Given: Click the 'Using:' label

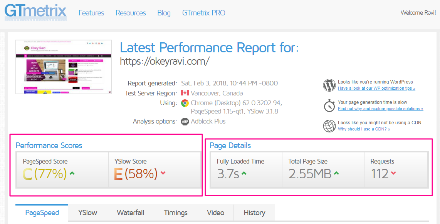Looking at the screenshot, I should [169, 103].
